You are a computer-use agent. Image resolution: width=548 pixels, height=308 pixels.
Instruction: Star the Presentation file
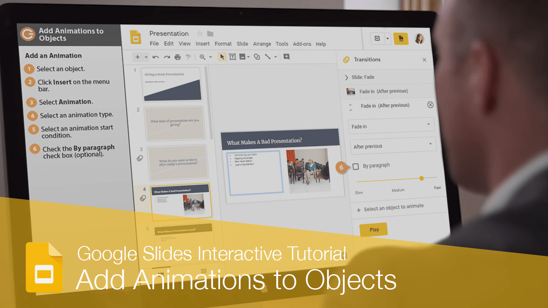[199, 33]
